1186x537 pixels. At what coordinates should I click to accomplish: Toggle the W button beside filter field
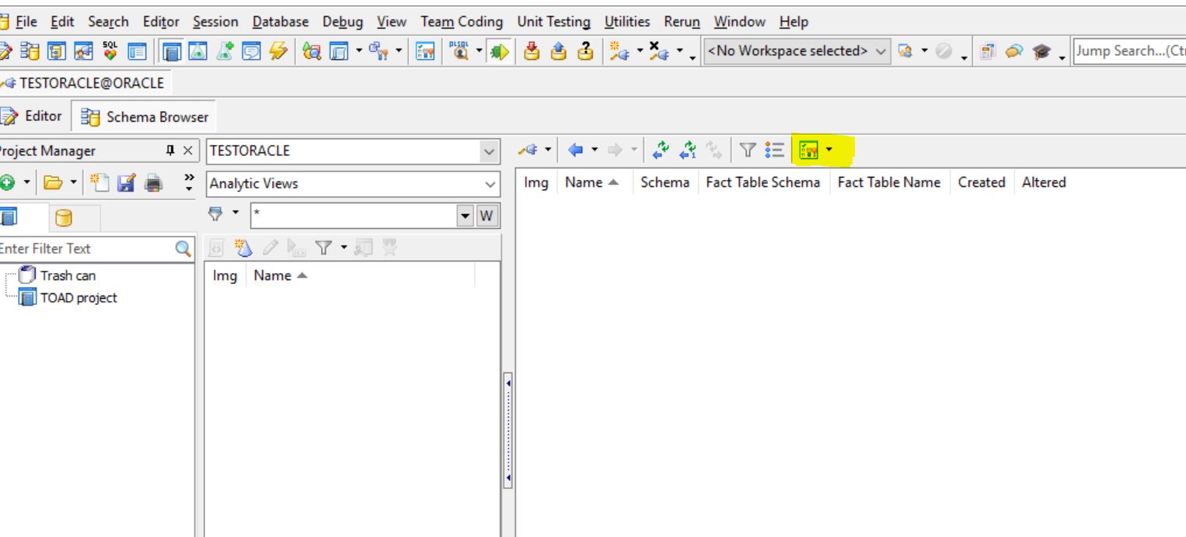point(487,215)
